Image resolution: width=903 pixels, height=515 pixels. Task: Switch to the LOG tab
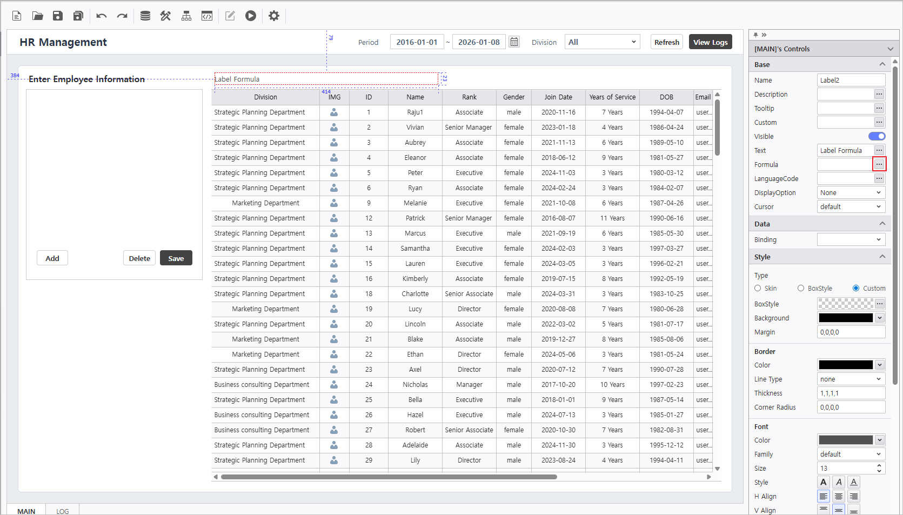coord(63,511)
